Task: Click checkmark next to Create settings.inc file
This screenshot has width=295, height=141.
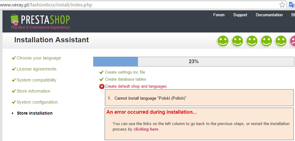Action: click(x=102, y=72)
